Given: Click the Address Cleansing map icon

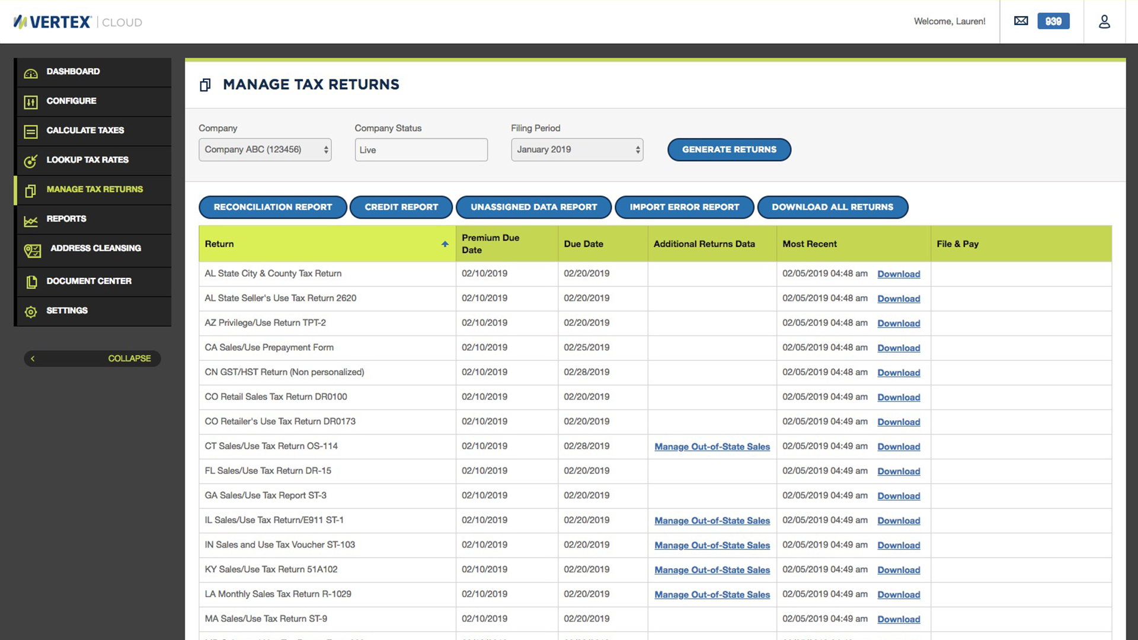Looking at the screenshot, I should click(x=32, y=250).
